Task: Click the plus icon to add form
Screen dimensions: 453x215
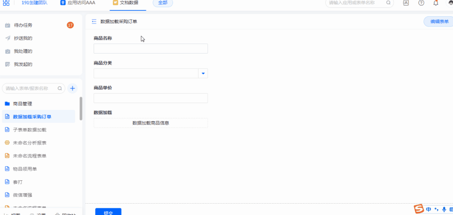Action: (x=73, y=89)
